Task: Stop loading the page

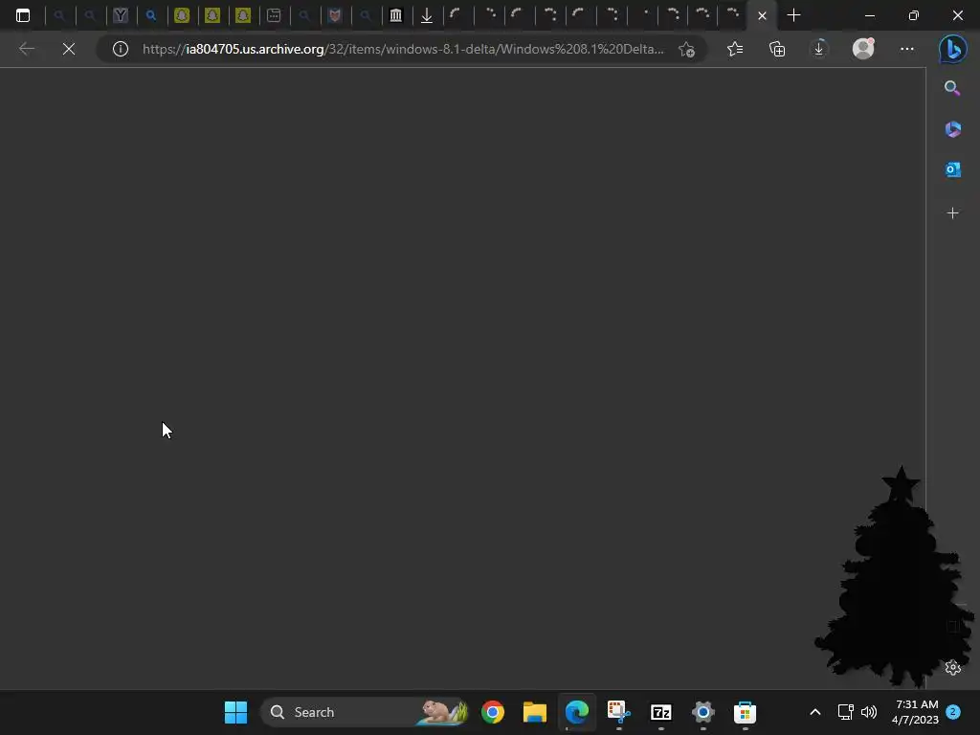Action: 69,49
